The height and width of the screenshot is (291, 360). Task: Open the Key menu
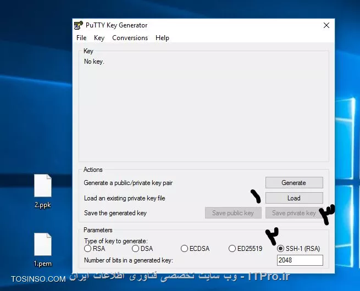tap(99, 37)
